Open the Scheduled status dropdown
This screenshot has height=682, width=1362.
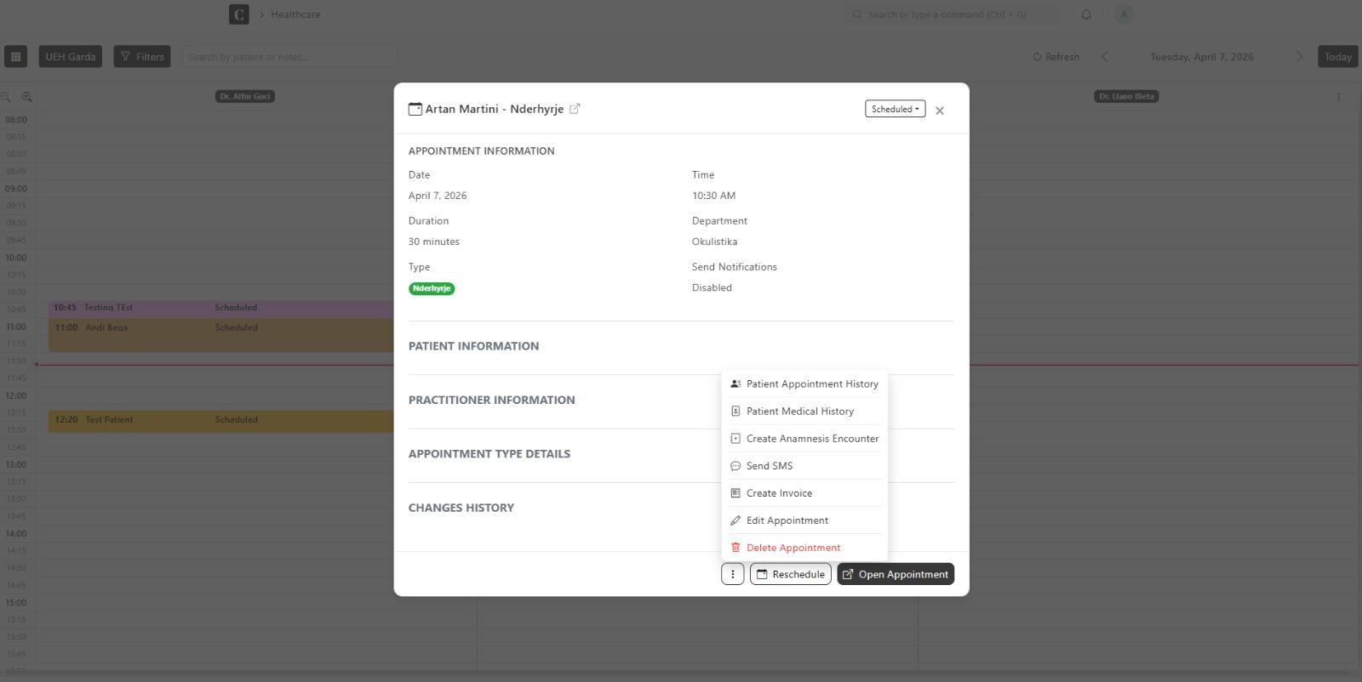pyautogui.click(x=895, y=109)
